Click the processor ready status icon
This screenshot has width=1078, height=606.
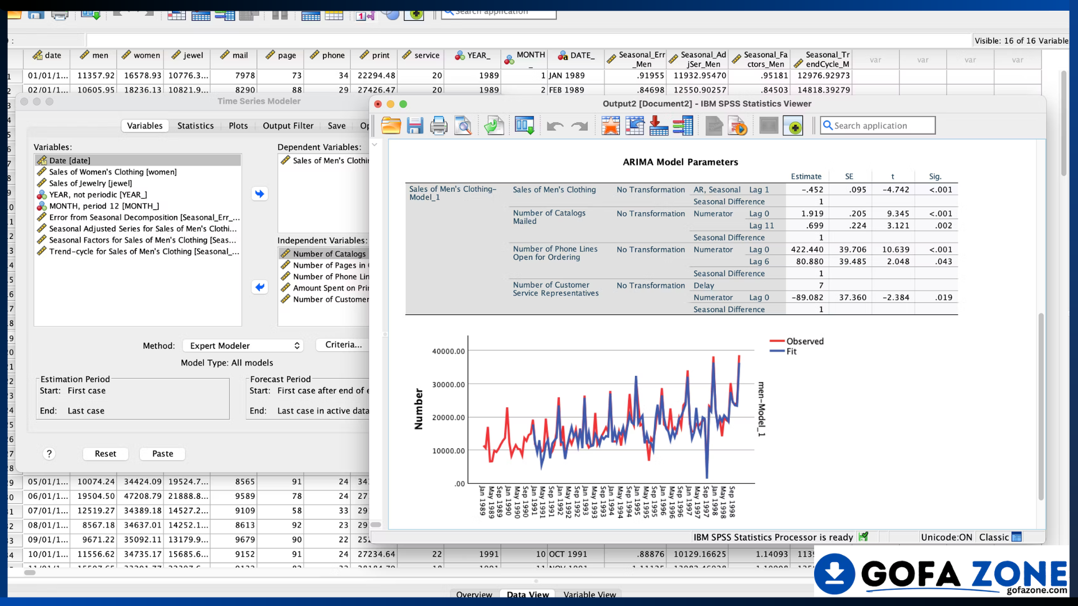click(x=864, y=537)
